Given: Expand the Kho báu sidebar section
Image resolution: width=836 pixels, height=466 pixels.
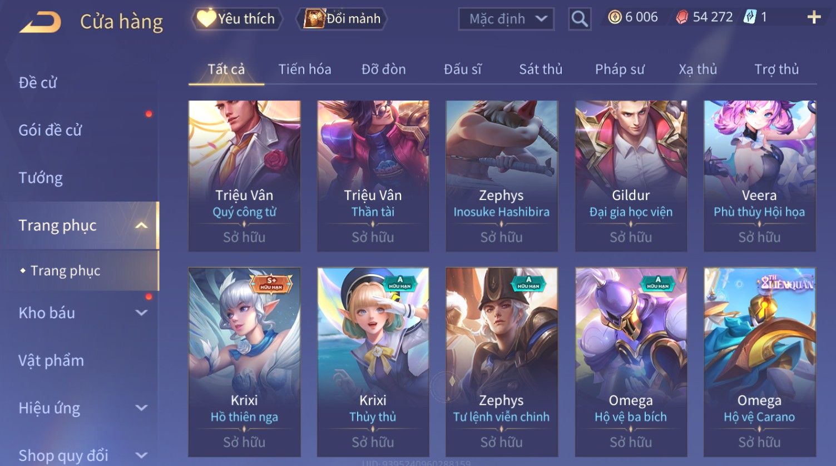Looking at the screenshot, I should click(x=141, y=313).
